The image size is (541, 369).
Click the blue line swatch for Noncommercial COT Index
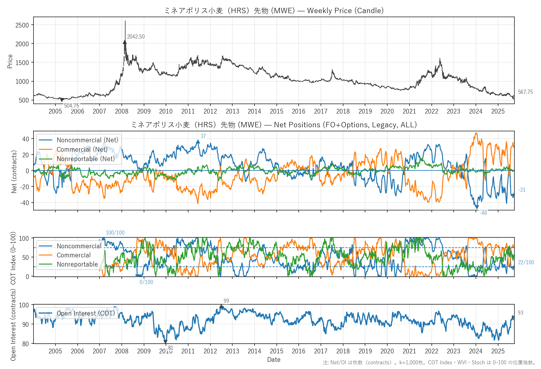[45, 246]
